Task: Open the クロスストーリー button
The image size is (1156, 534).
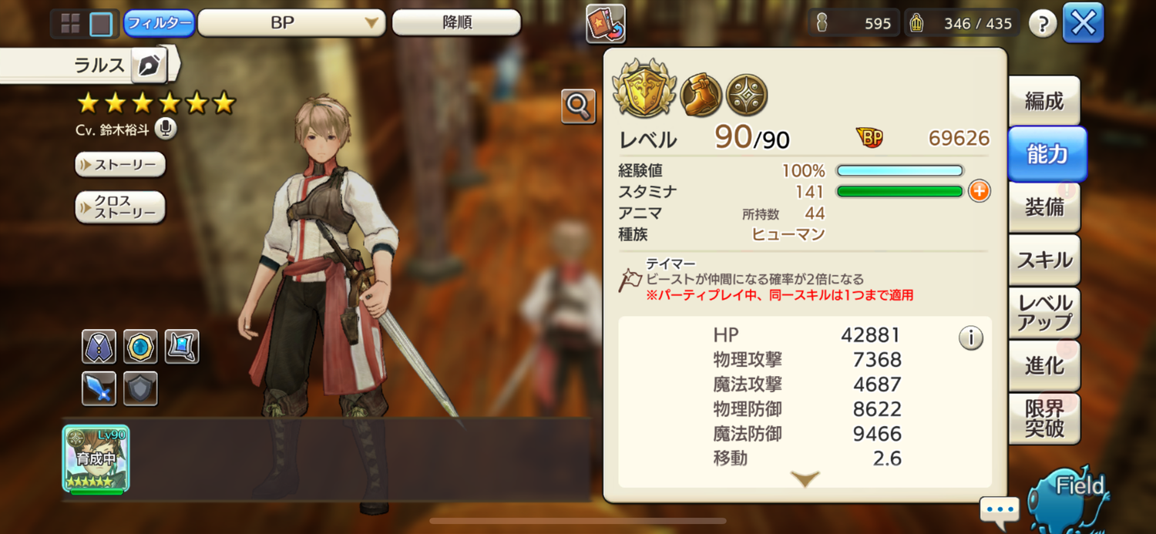Action: coord(120,207)
